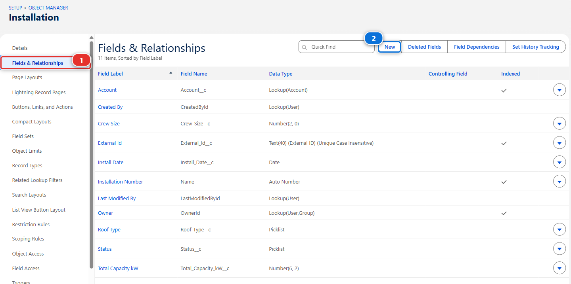Open the Crew Size row action menu

(x=560, y=124)
